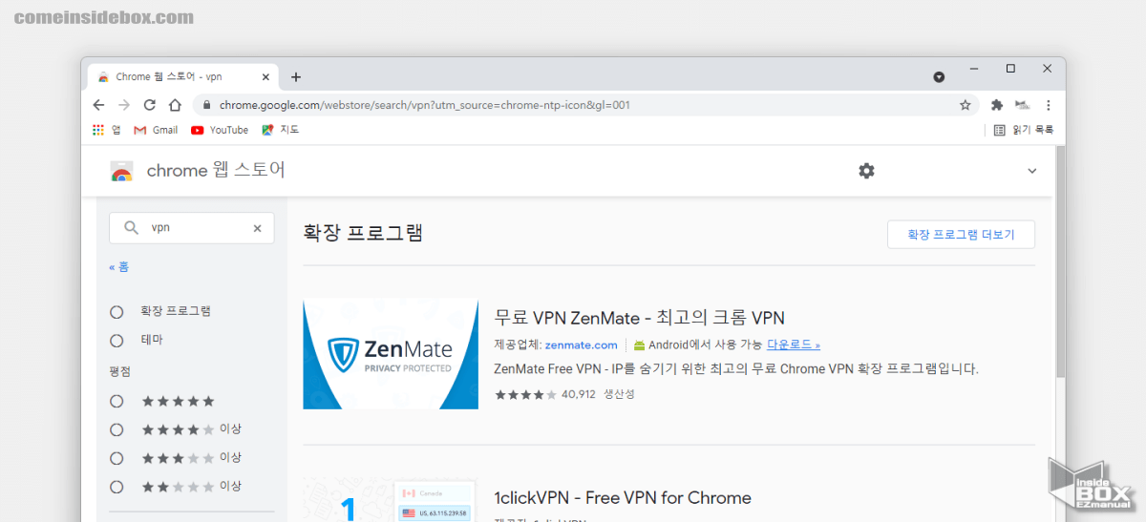Click the browser forward arrow

pyautogui.click(x=124, y=105)
